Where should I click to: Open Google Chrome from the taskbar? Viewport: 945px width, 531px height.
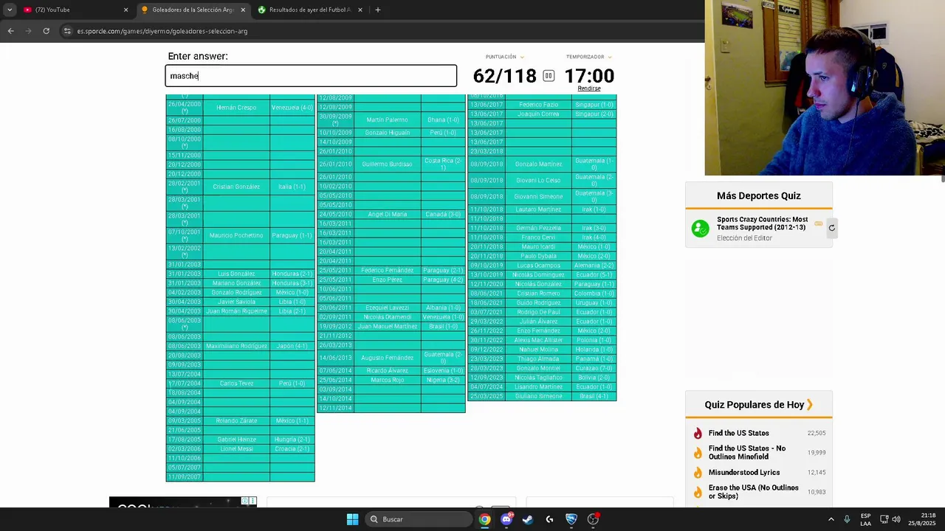tap(484, 519)
